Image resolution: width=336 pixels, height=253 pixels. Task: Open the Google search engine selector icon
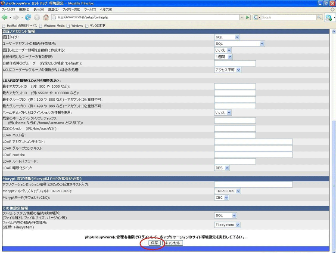coord(257,17)
